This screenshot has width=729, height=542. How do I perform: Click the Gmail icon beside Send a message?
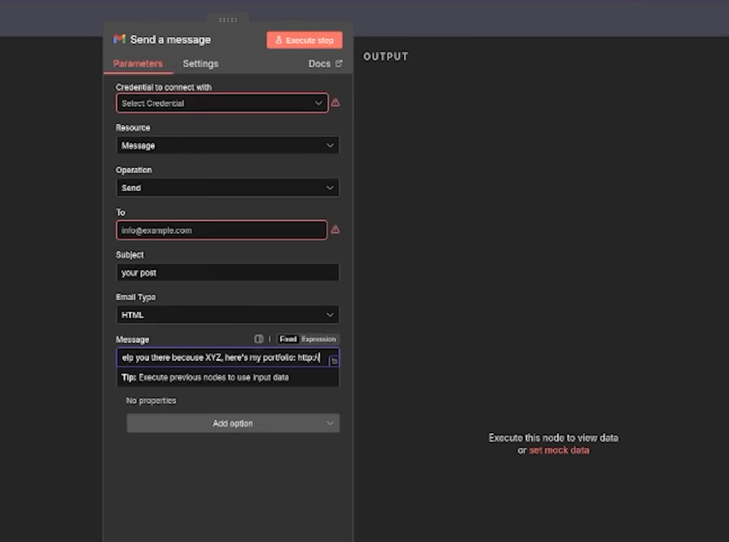[119, 39]
